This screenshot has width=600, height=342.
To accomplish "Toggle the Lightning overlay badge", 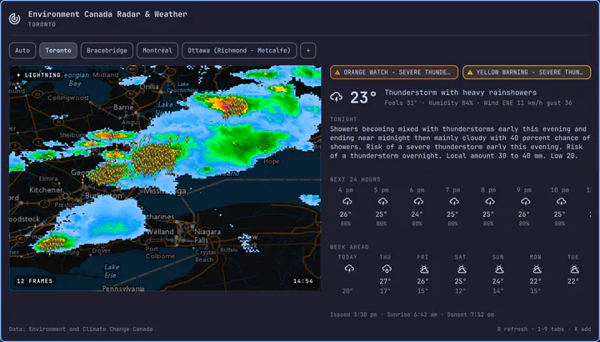I will pyautogui.click(x=38, y=75).
